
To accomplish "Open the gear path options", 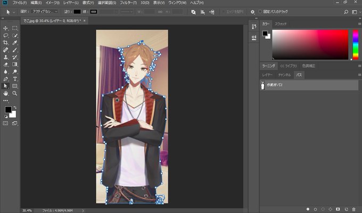I will 252,12.
